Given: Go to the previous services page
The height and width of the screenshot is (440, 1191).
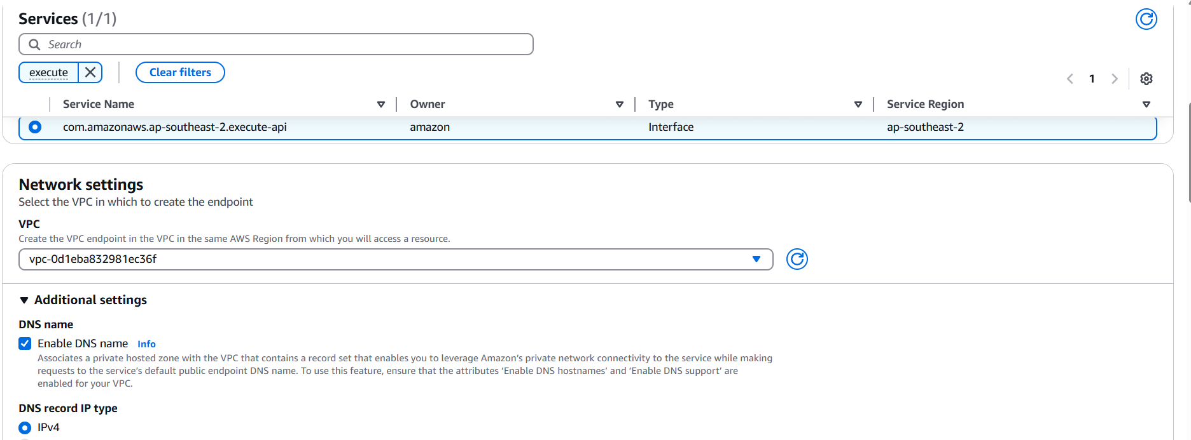Looking at the screenshot, I should pos(1069,79).
